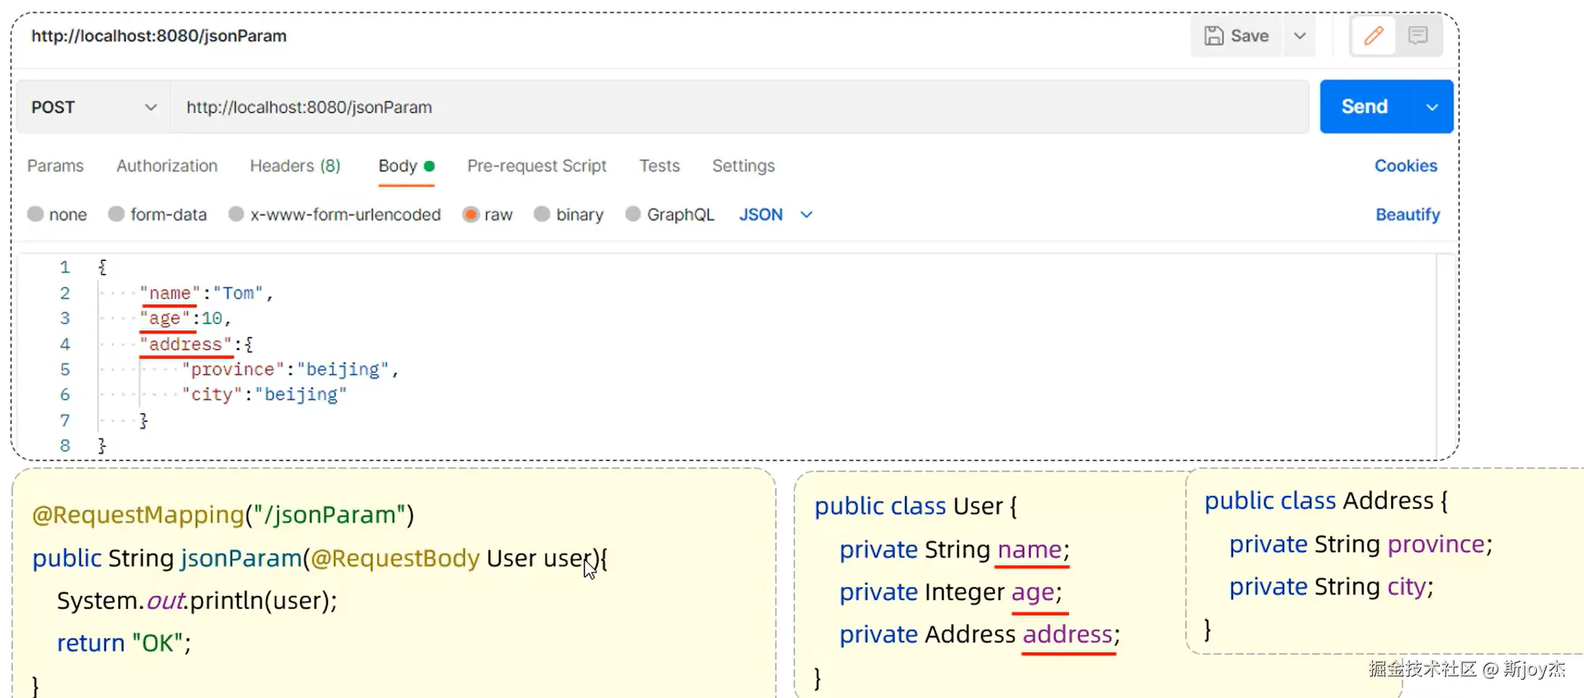This screenshot has width=1584, height=698.
Task: Go to Pre-request Script tab
Action: [537, 166]
